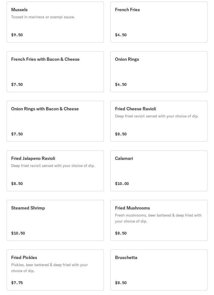The width and height of the screenshot is (214, 295).
Task: Open the Mussels menu item card
Action: [55, 22]
